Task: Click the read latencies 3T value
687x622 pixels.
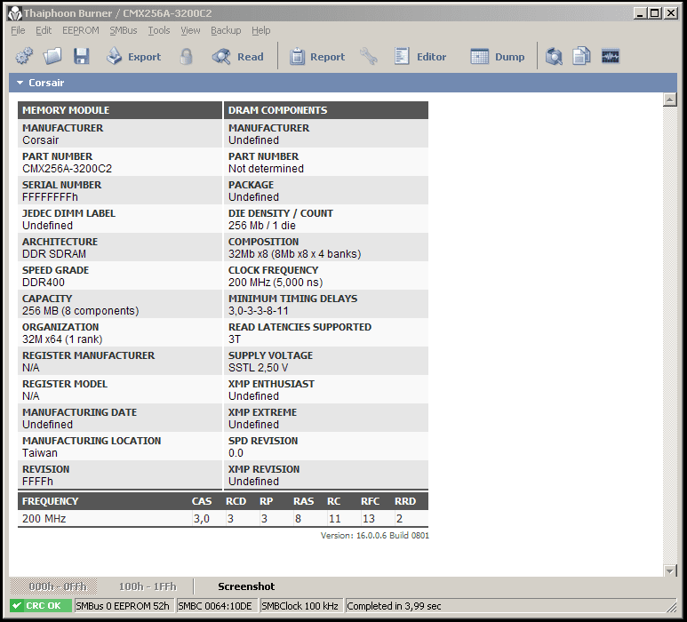Action: tap(235, 339)
